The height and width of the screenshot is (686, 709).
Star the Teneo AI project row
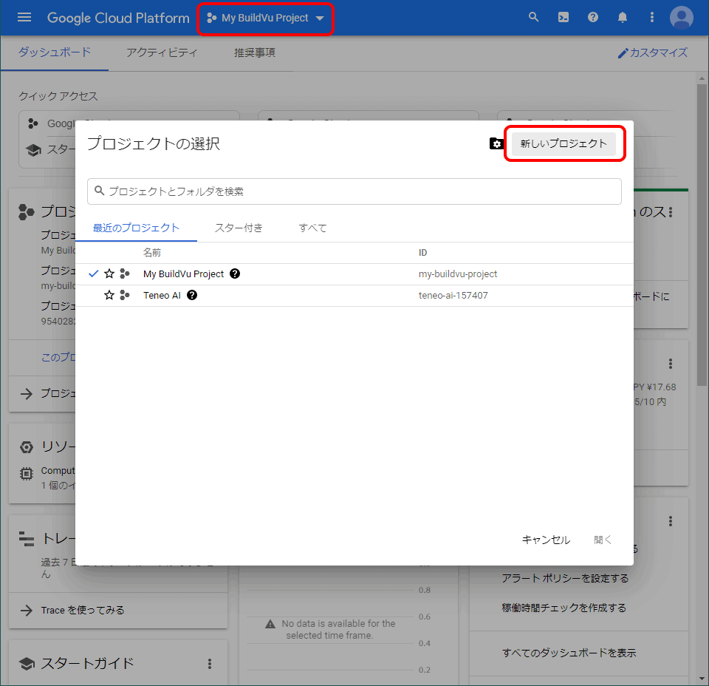[109, 296]
